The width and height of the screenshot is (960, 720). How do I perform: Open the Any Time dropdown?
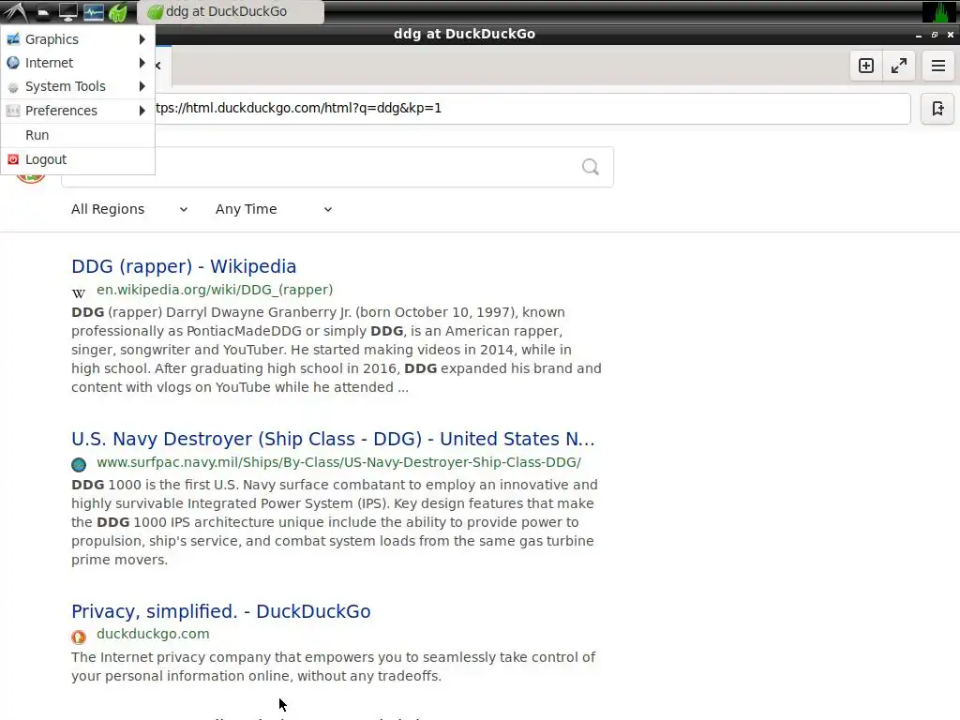(274, 209)
